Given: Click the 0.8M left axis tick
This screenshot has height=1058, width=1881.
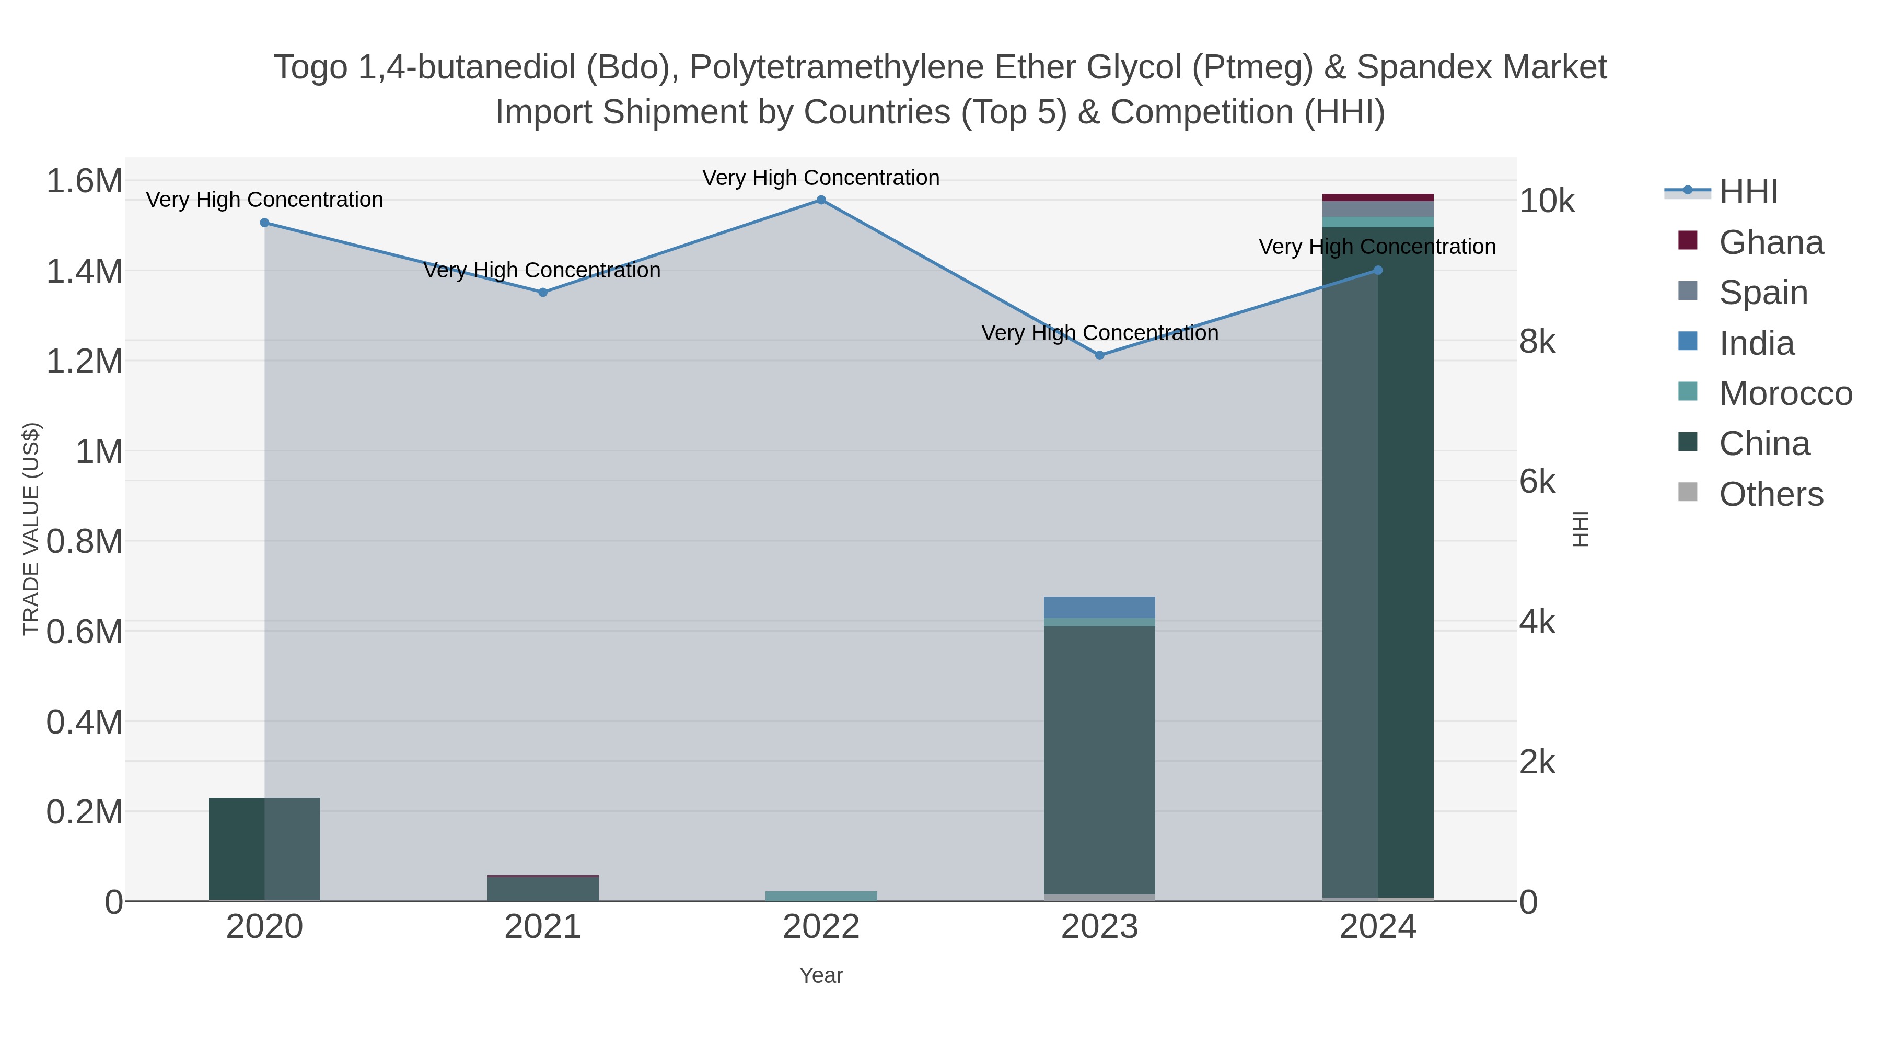Looking at the screenshot, I should [x=85, y=542].
